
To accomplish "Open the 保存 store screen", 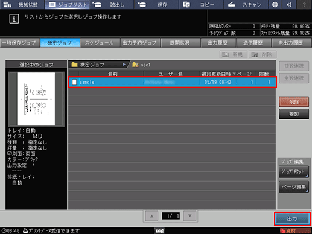I will coord(157,4).
